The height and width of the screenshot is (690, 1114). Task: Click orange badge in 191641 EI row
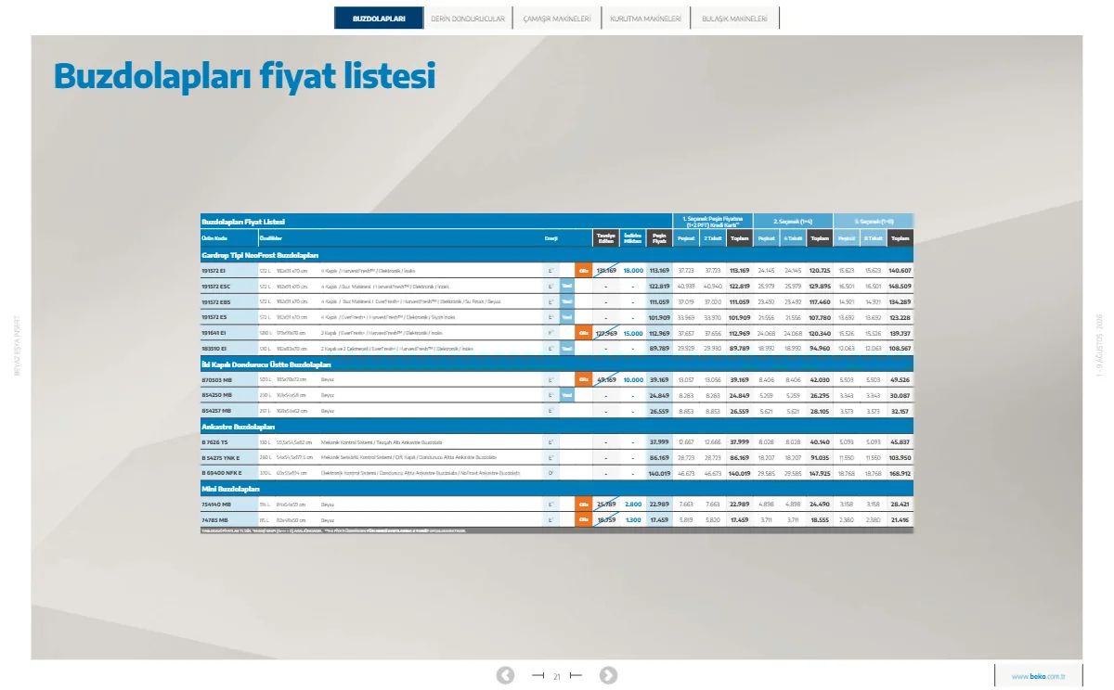(x=583, y=332)
